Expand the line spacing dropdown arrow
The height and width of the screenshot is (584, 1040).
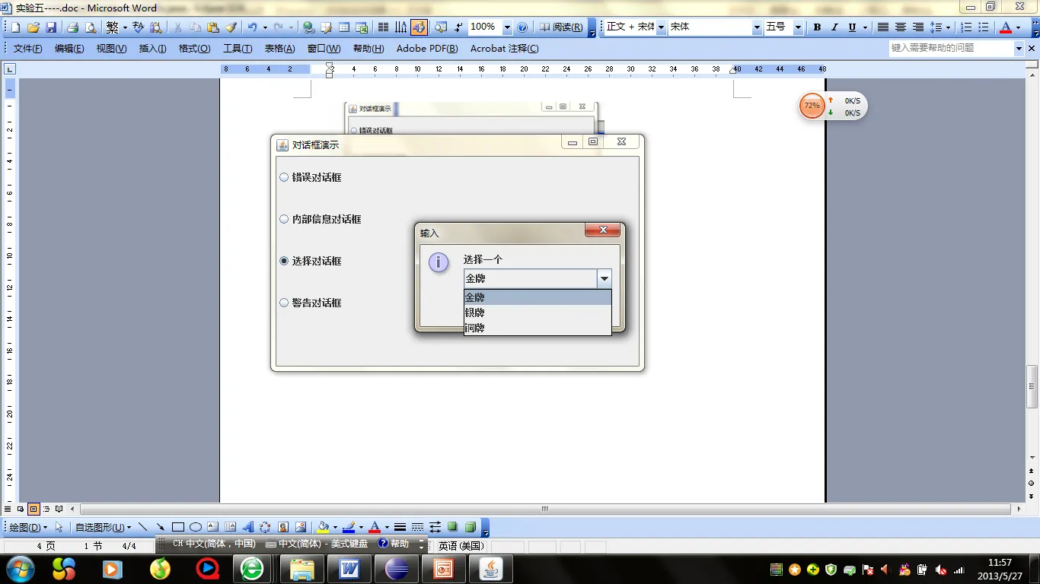point(948,27)
